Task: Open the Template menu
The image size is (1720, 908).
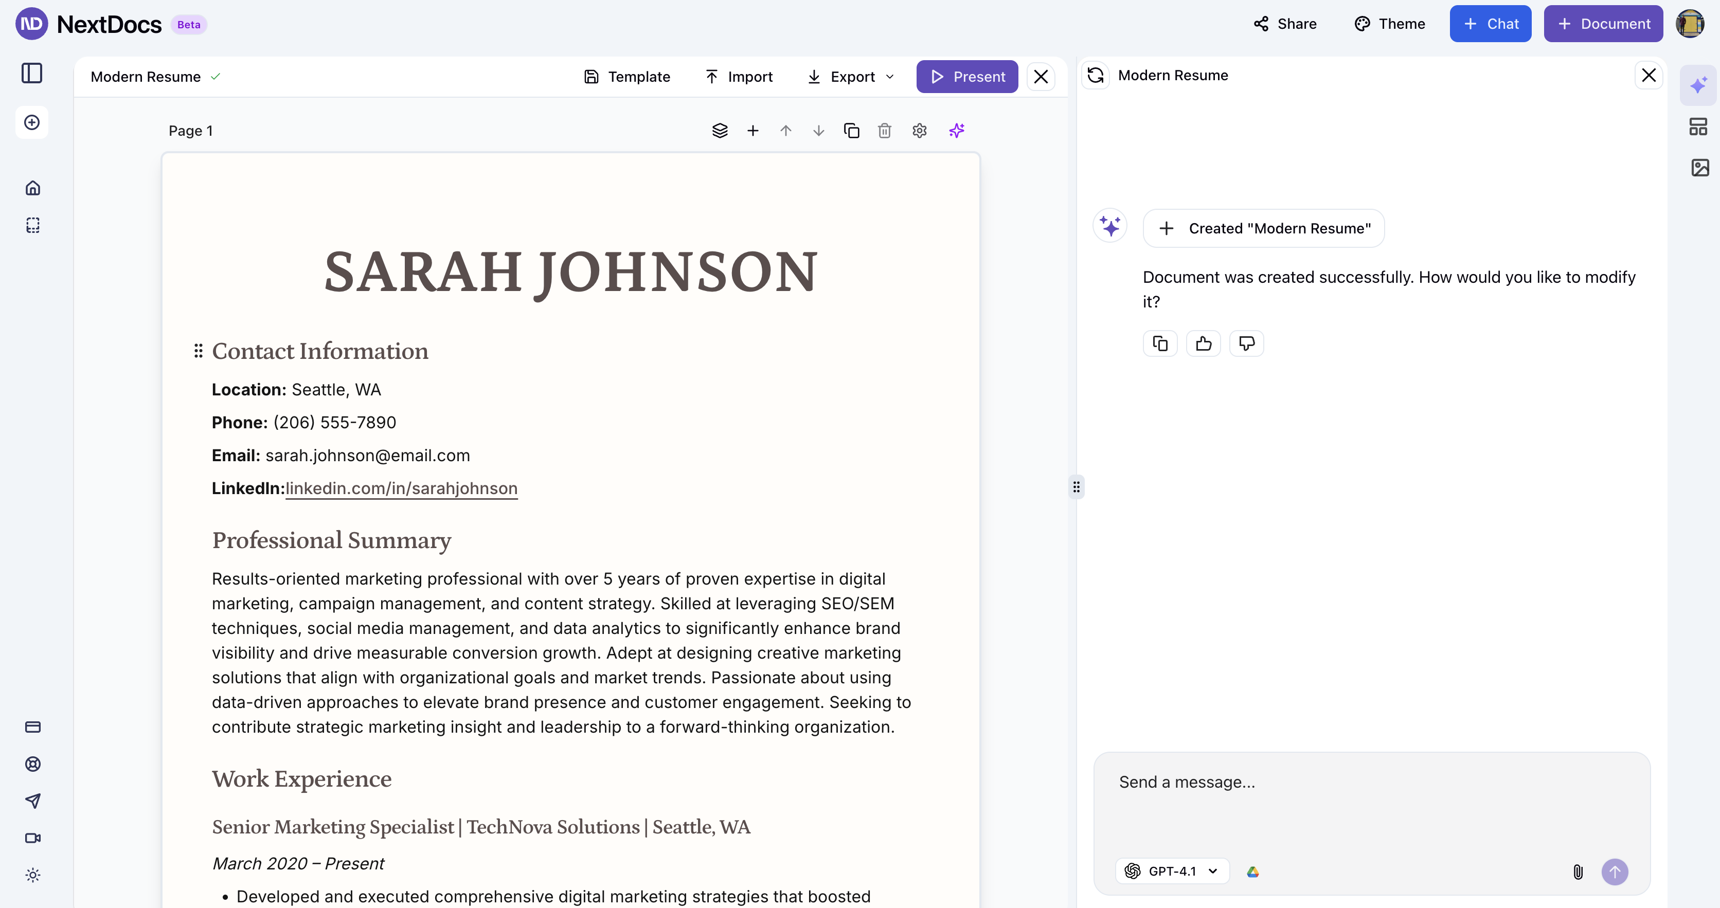Action: coord(627,77)
